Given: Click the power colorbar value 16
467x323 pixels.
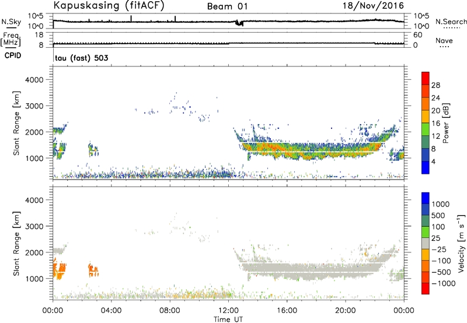Looking at the screenshot, I should click(435, 124).
